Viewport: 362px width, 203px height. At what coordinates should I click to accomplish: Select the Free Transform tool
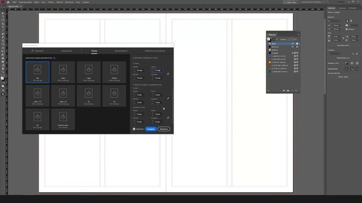3,51
